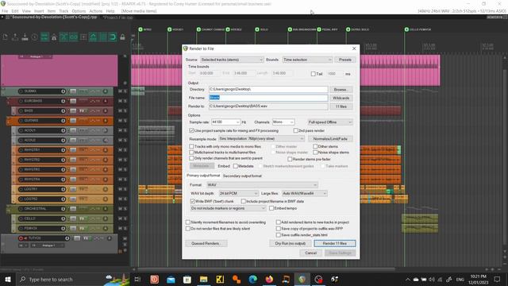Enable the Noise shape stems checkbox
Image resolution: width=508 pixels, height=286 pixels.
click(315, 153)
